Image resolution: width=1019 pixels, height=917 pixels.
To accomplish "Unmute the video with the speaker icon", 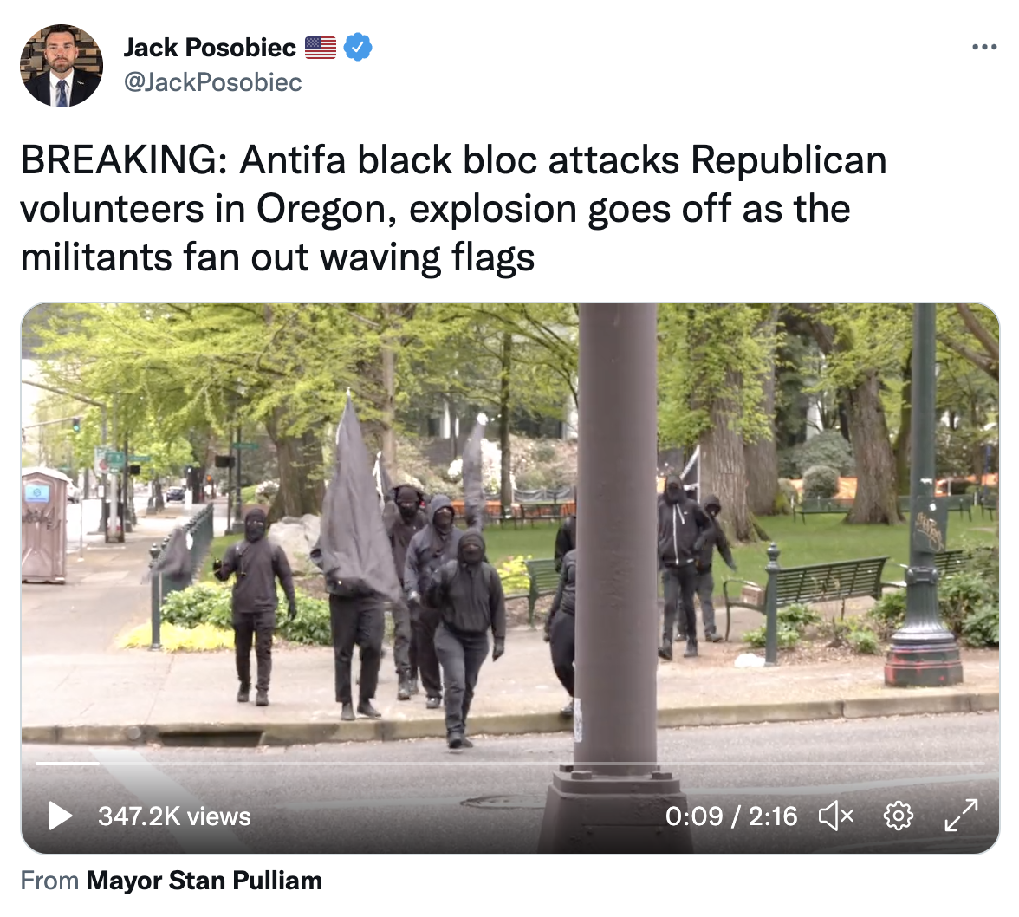I will pos(836,816).
